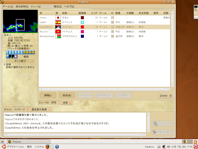Click the Spanish flag in Isabel's row
Viewport: 198px width, 149px height.
(58, 22)
